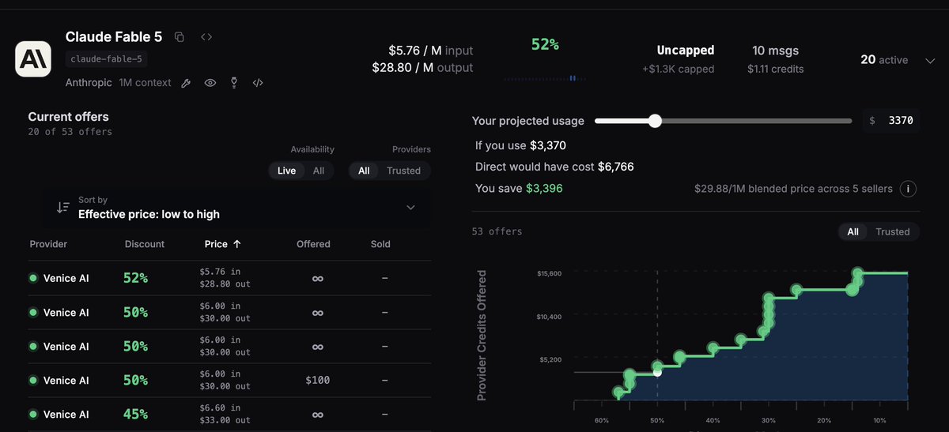Select All toggle above the chart
The height and width of the screenshot is (432, 949).
853,231
